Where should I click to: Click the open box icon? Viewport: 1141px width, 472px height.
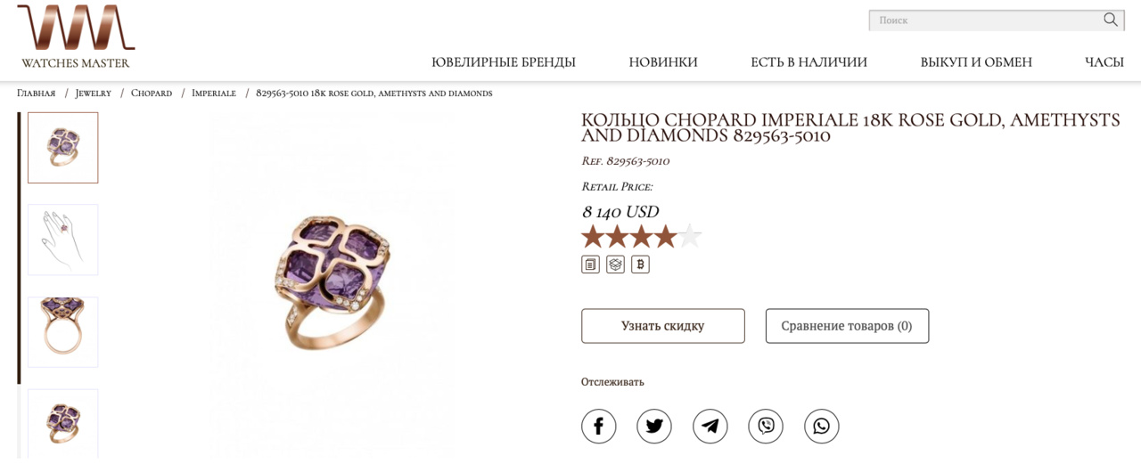[x=615, y=264]
